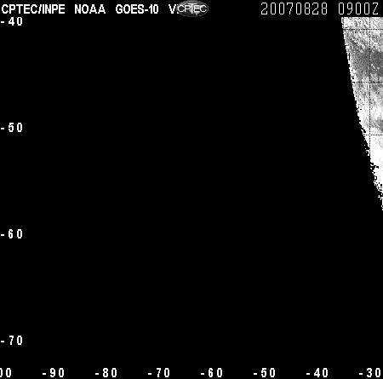Click the -30 longitude label
The image size is (383, 379).
tap(370, 373)
